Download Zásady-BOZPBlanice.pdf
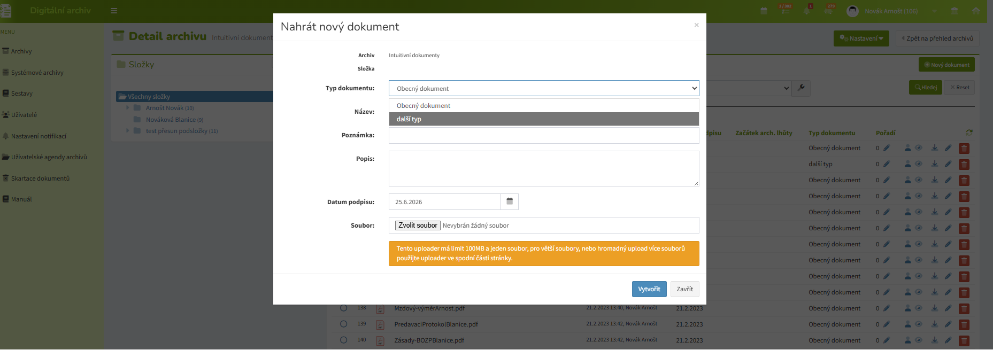The width and height of the screenshot is (993, 350). [x=934, y=340]
